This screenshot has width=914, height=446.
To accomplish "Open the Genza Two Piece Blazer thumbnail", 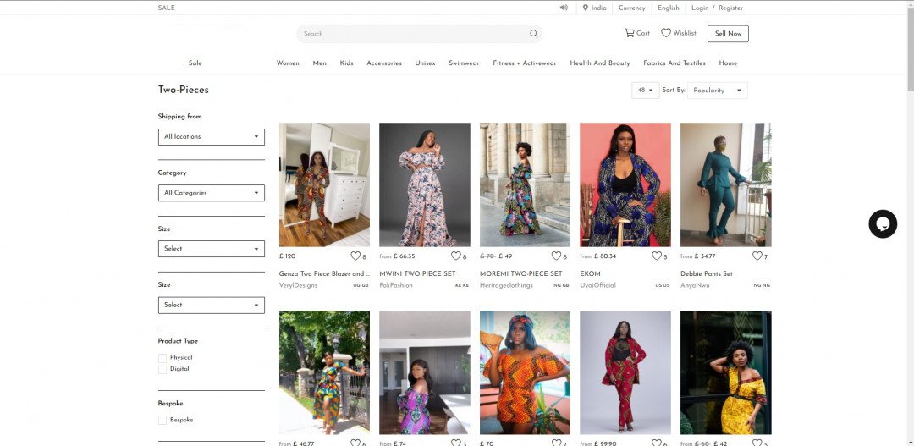I will pos(324,184).
